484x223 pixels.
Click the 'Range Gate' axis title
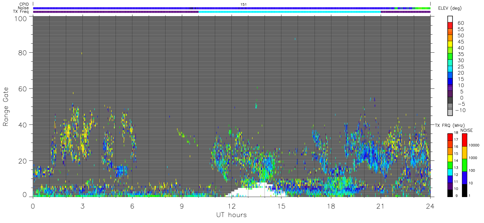[x=6, y=107]
